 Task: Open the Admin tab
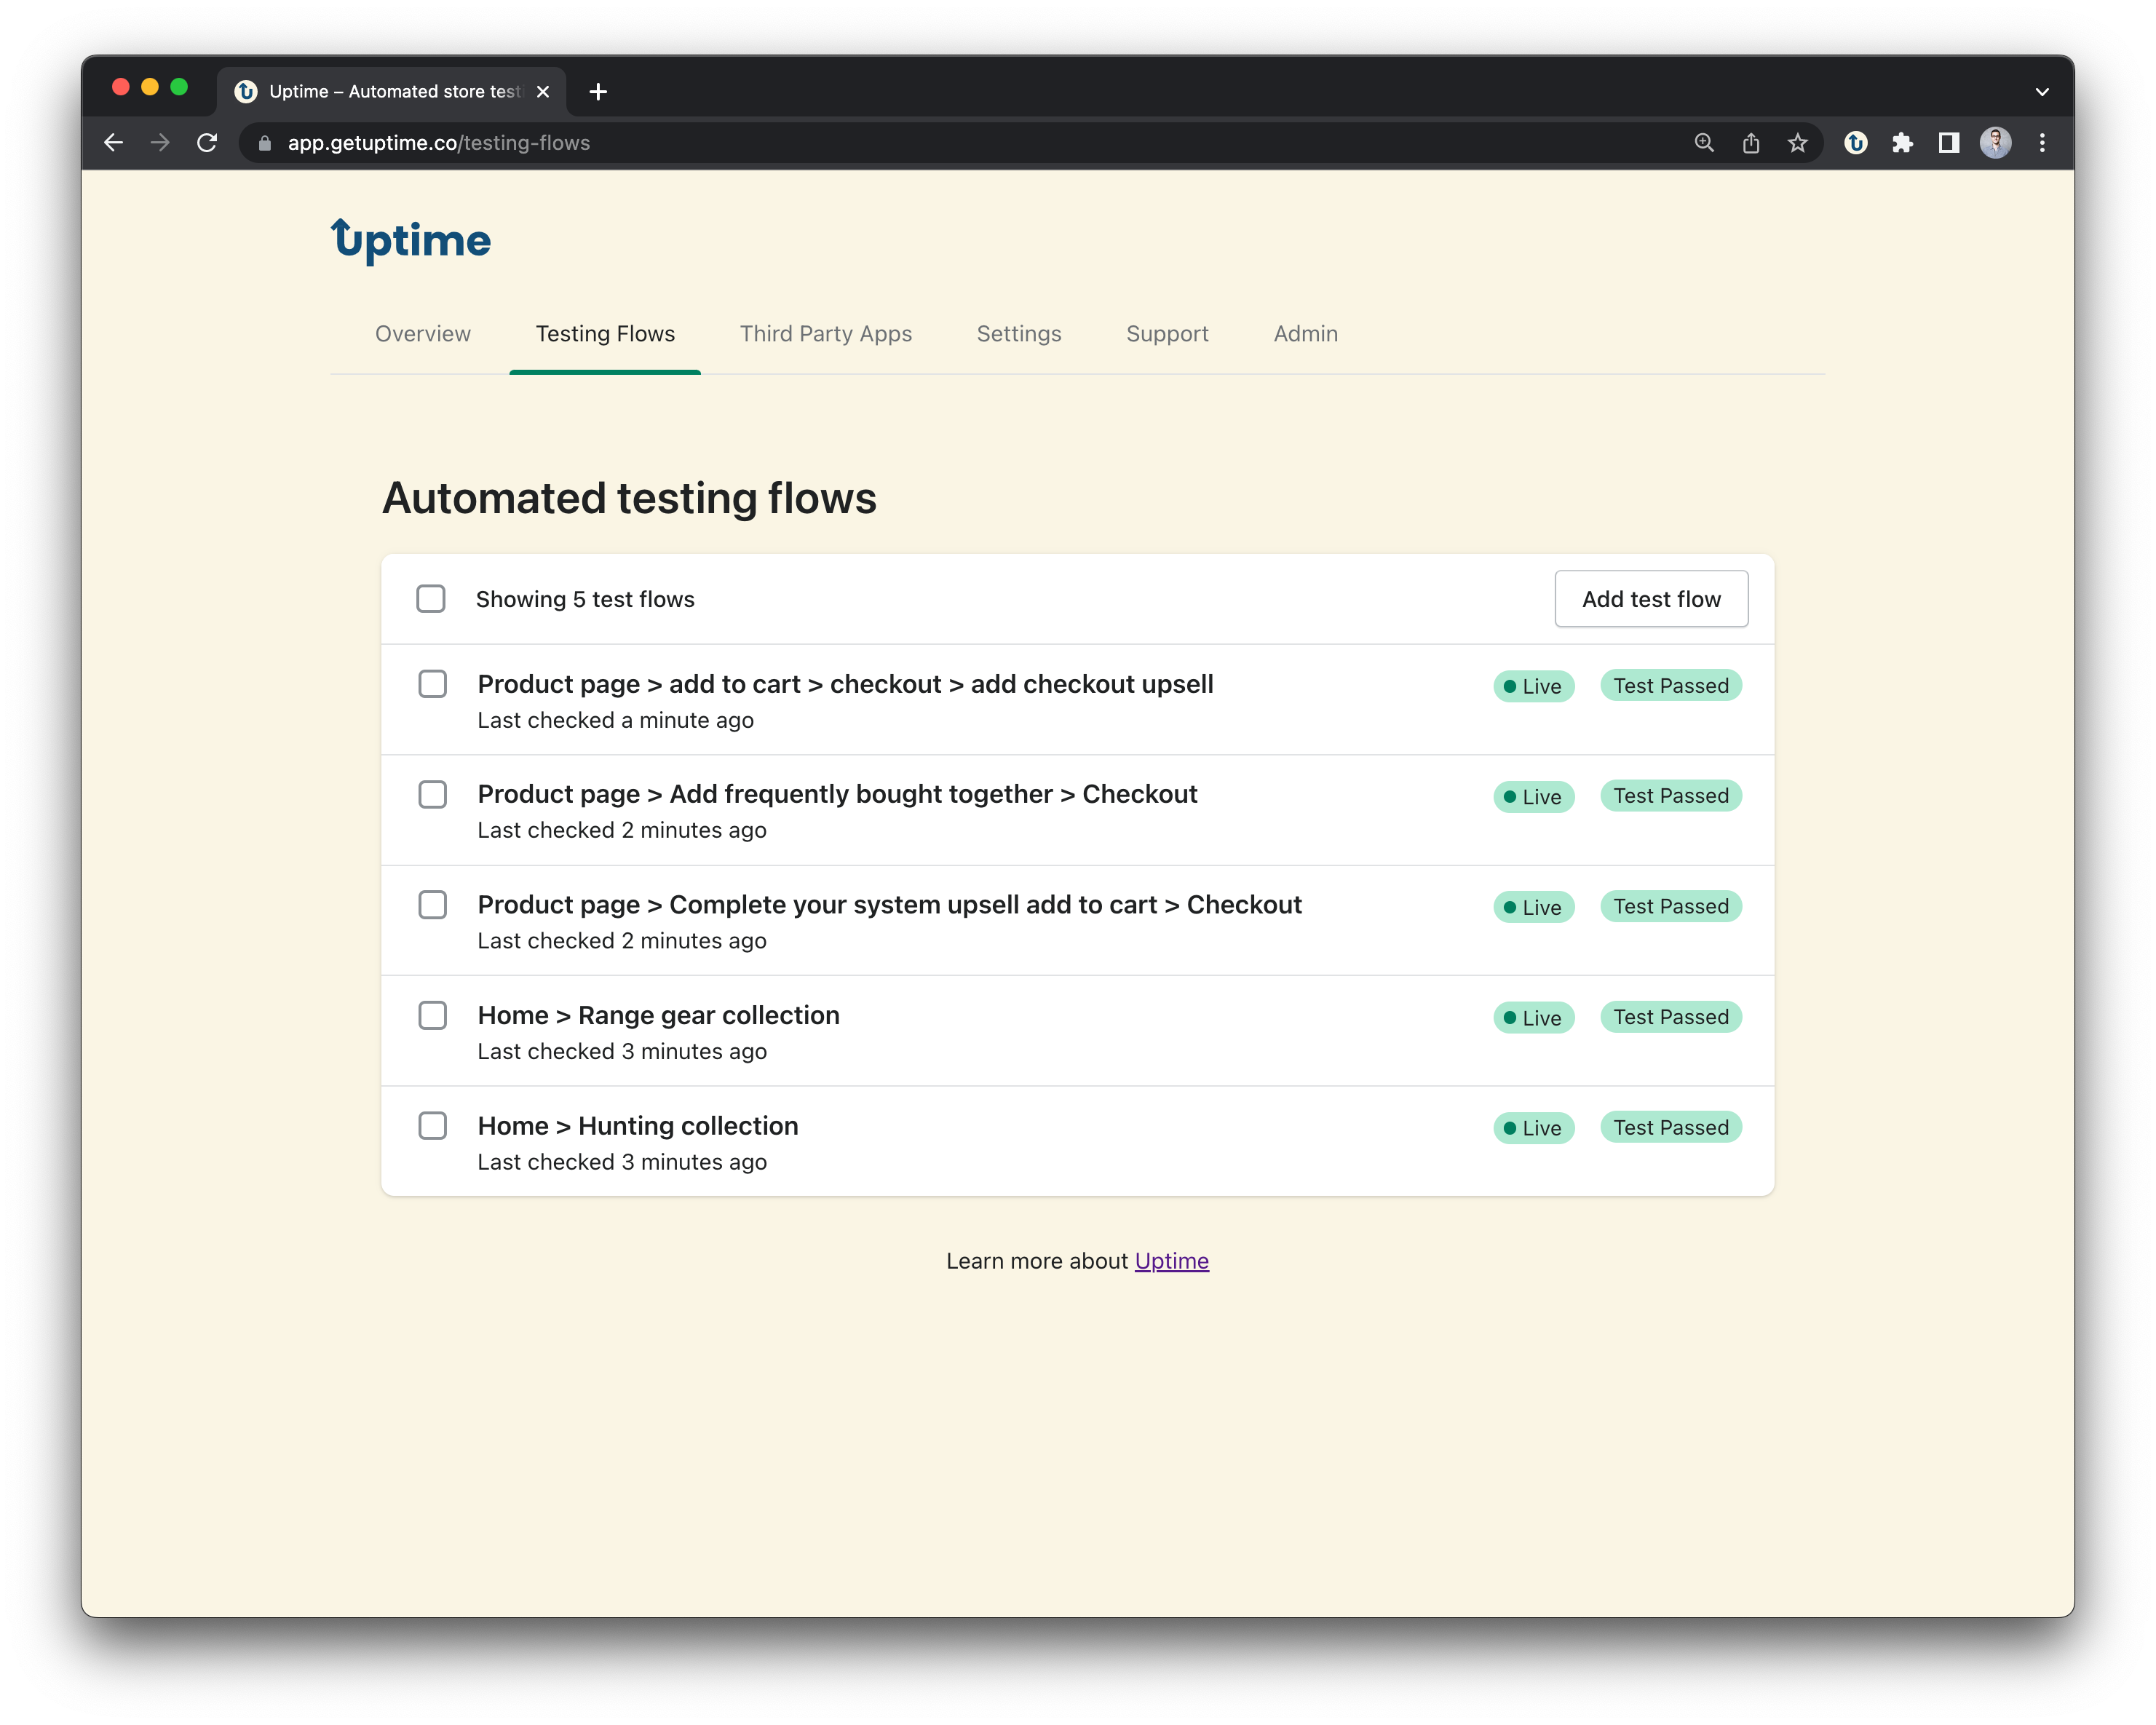(1306, 334)
